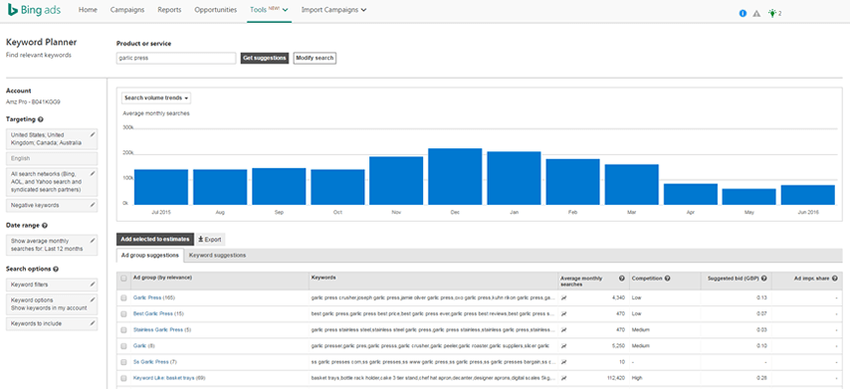Open Search volume trends dropdown
This screenshot has width=850, height=389.
coord(156,98)
